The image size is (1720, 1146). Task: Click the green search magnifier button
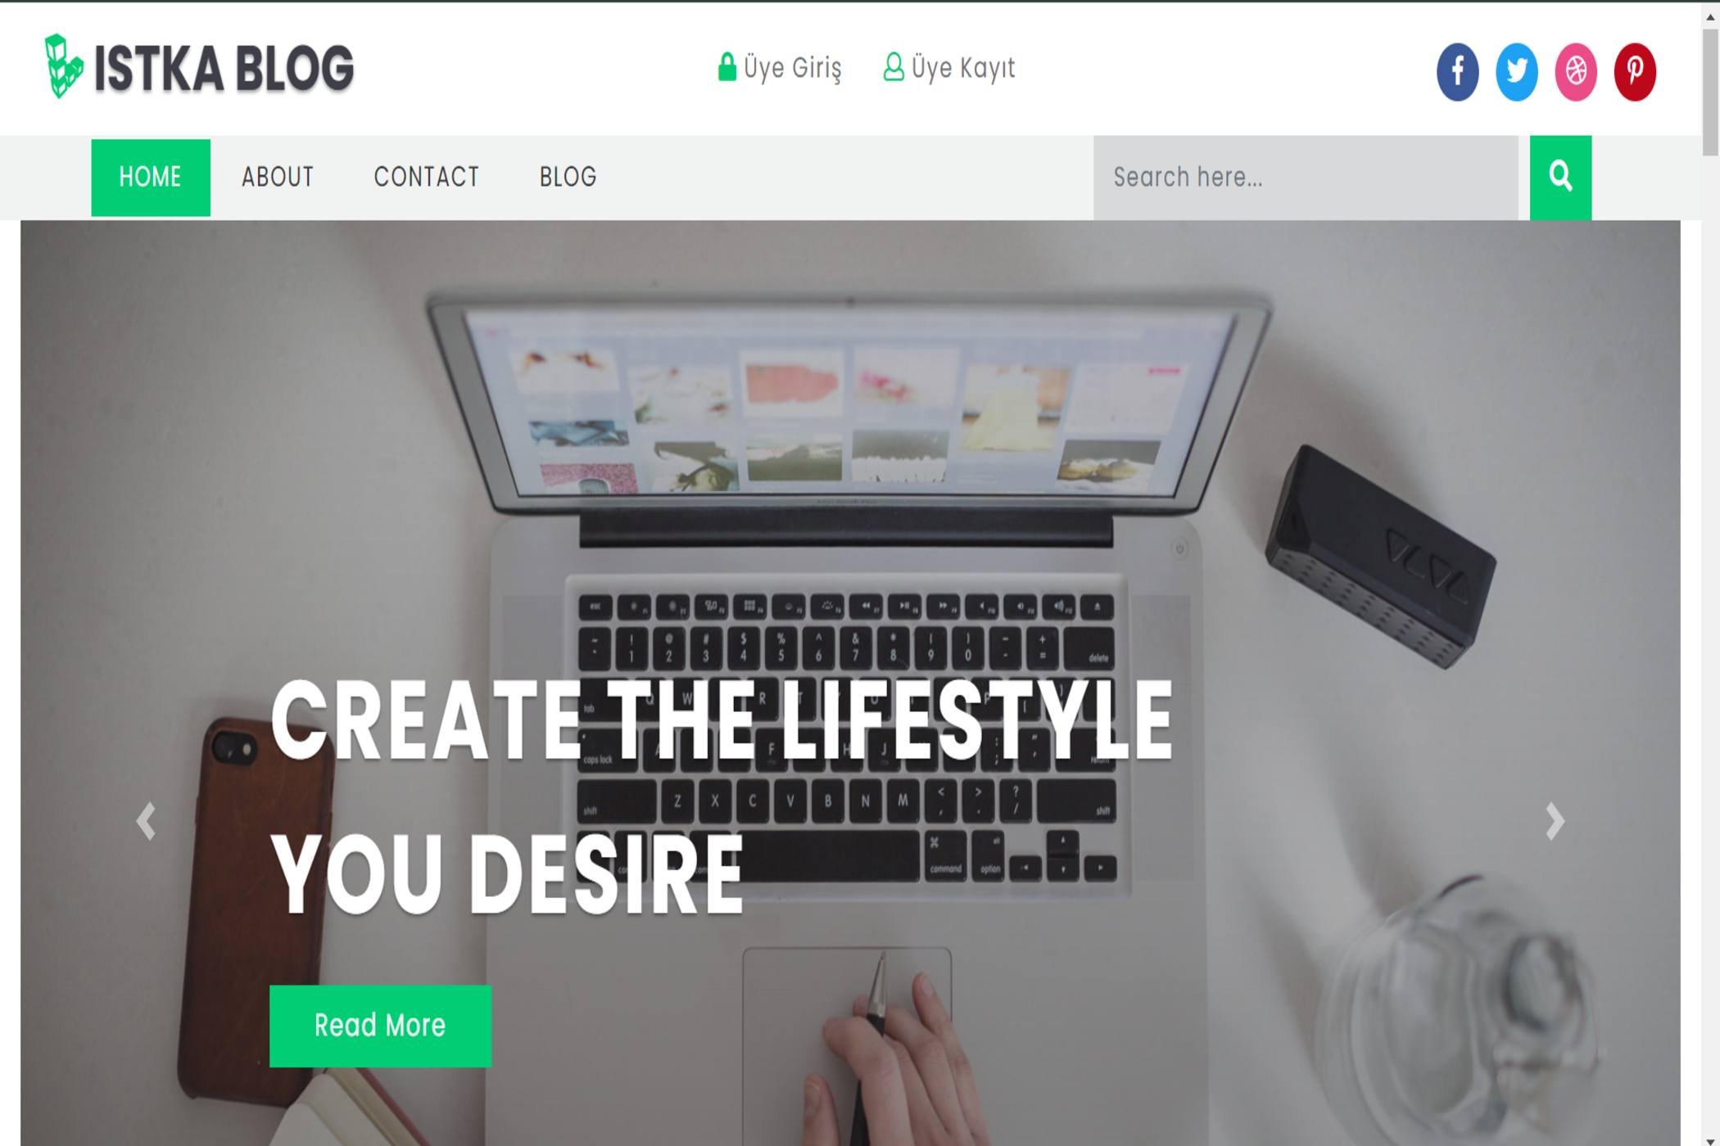[x=1560, y=177]
